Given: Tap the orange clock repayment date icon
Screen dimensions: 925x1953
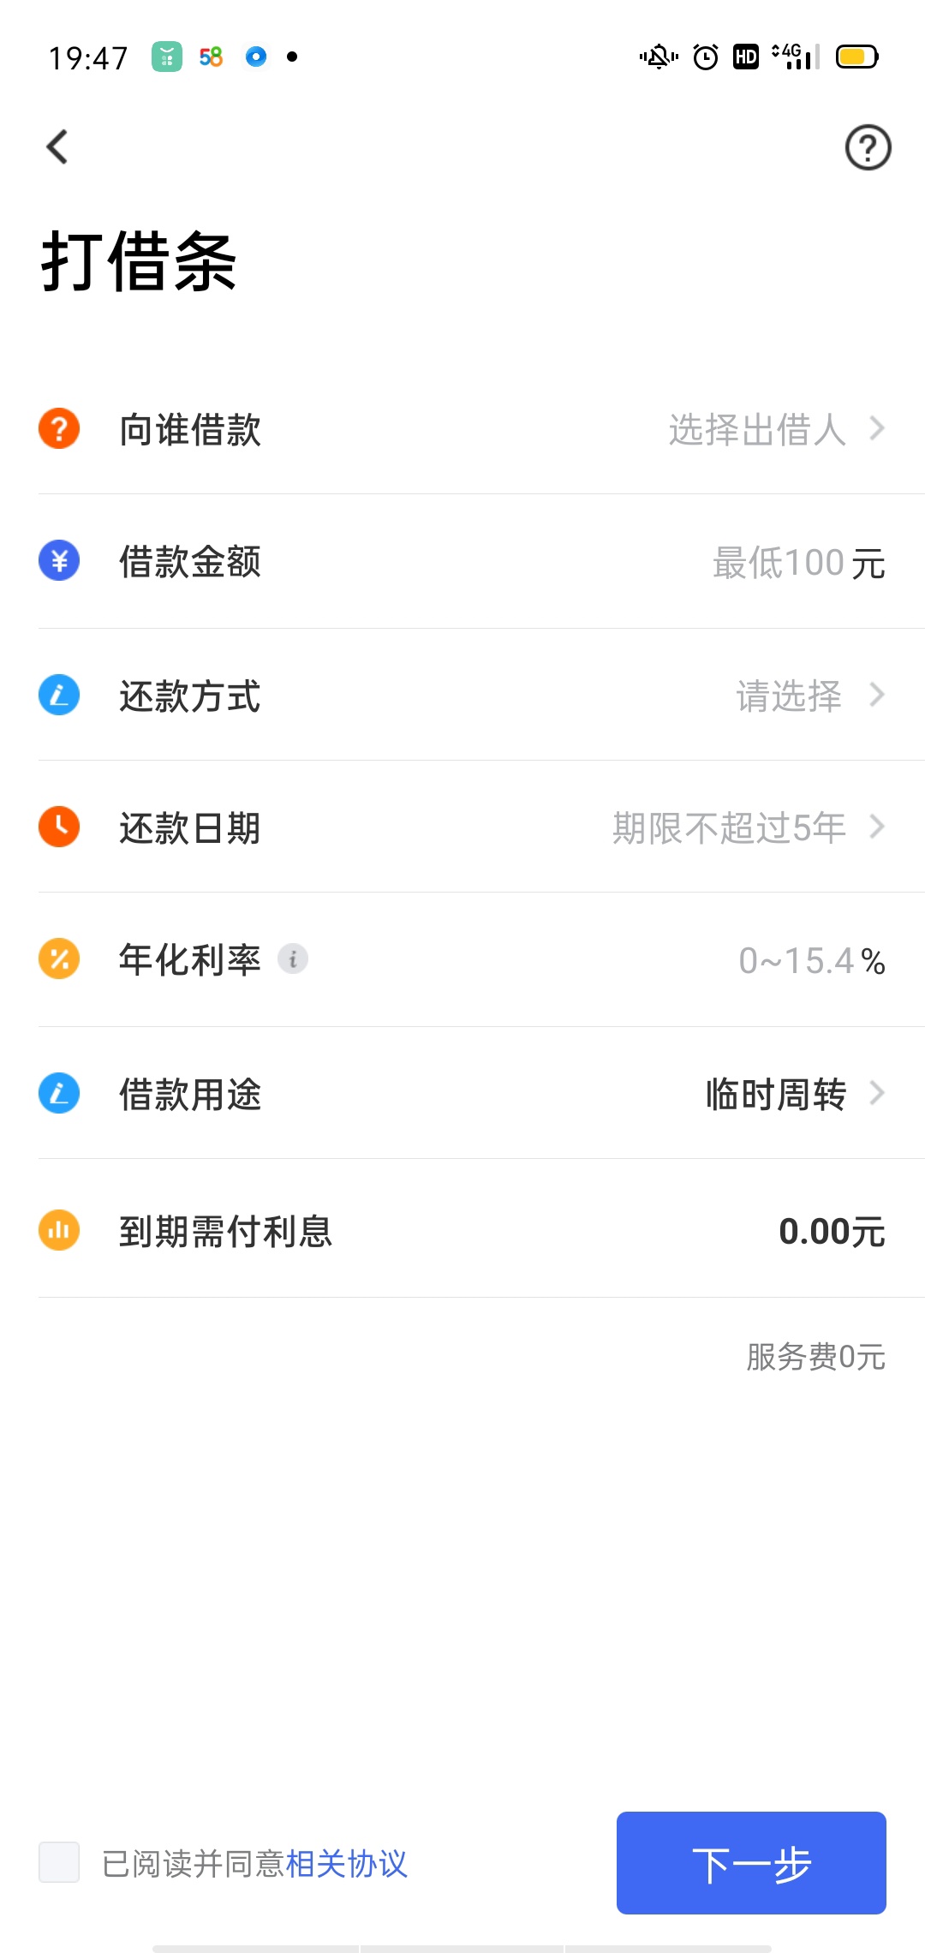Looking at the screenshot, I should (59, 827).
